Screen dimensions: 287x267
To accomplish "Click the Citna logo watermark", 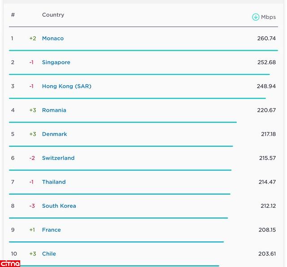I will pyautogui.click(x=10, y=263).
